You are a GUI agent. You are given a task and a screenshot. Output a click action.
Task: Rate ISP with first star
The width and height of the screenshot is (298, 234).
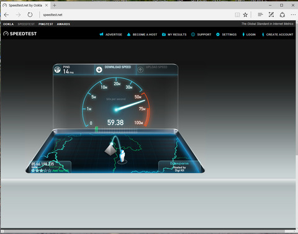(x=33, y=171)
